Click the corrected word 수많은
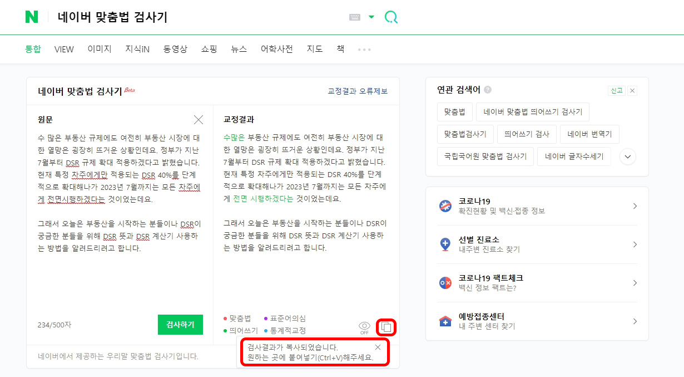Screen dimensions: 684x377 pyautogui.click(x=234, y=138)
